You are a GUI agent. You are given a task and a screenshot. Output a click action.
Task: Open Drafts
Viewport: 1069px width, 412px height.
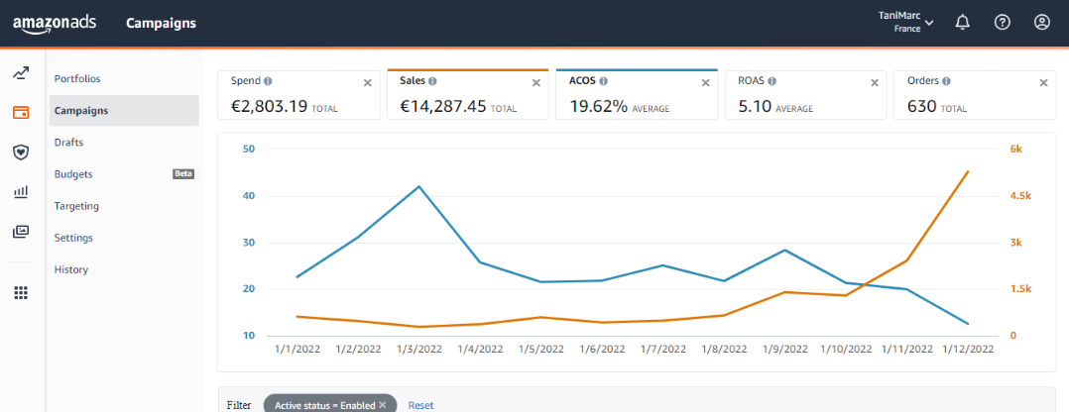click(x=68, y=143)
